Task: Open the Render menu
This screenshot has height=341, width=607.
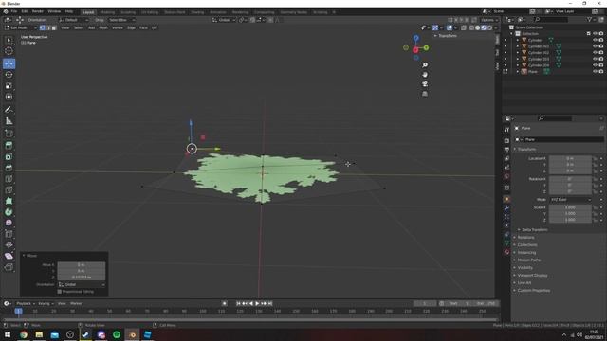Action: tap(38, 11)
